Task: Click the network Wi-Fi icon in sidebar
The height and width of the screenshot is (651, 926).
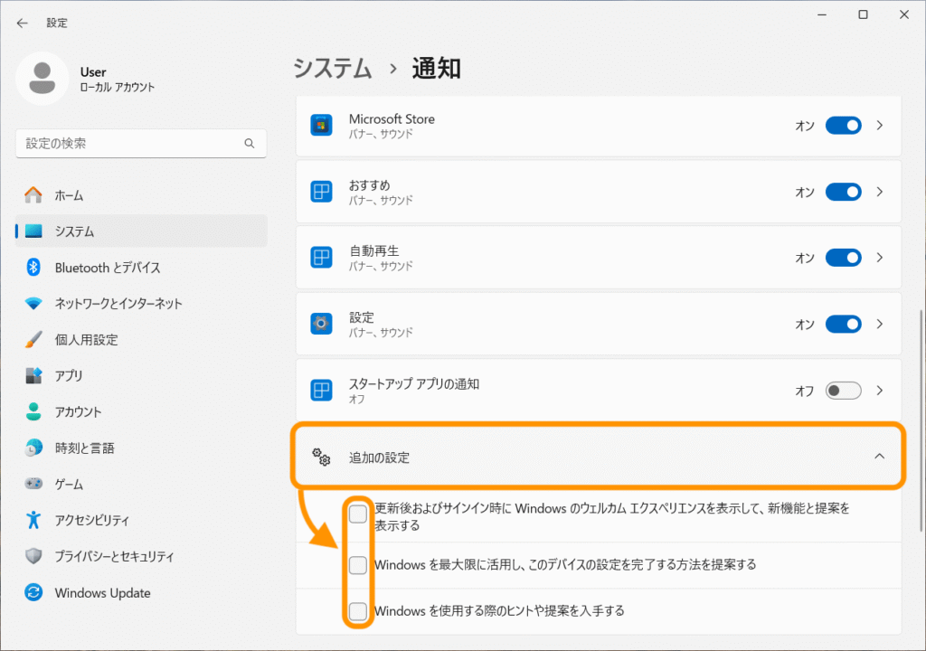Action: pos(33,303)
